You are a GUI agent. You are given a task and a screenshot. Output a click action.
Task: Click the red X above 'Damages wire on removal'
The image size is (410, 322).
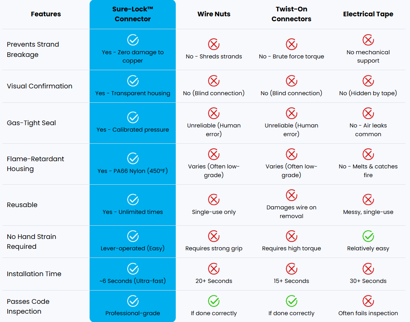tap(291, 195)
